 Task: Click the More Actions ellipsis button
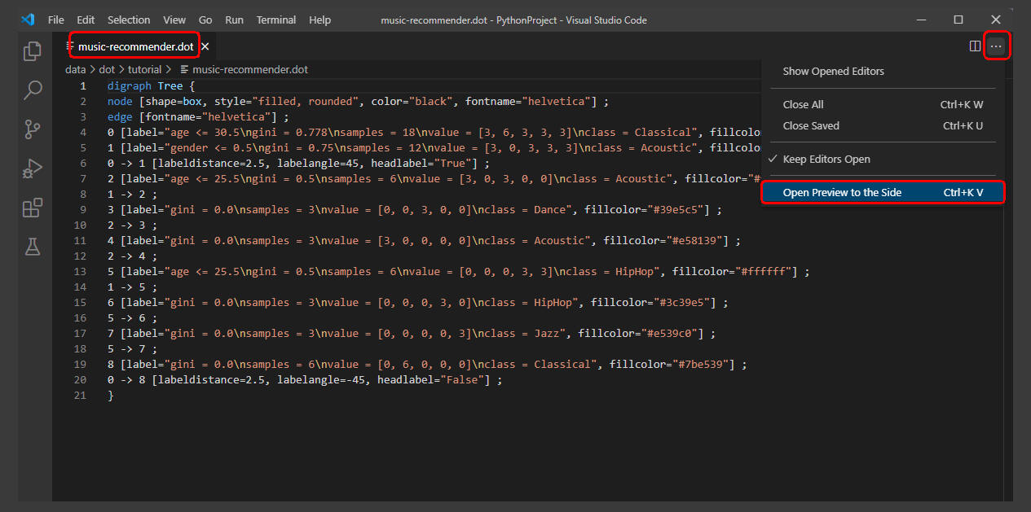(996, 46)
